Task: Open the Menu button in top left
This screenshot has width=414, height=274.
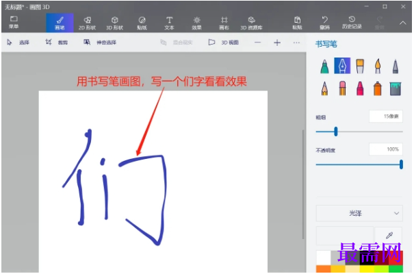Action: [14, 23]
